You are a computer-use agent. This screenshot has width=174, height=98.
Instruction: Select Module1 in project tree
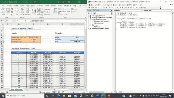pos(98,27)
